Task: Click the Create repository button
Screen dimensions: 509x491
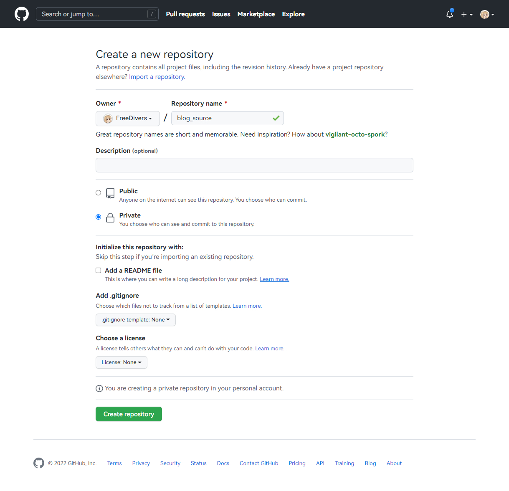Action: (129, 414)
